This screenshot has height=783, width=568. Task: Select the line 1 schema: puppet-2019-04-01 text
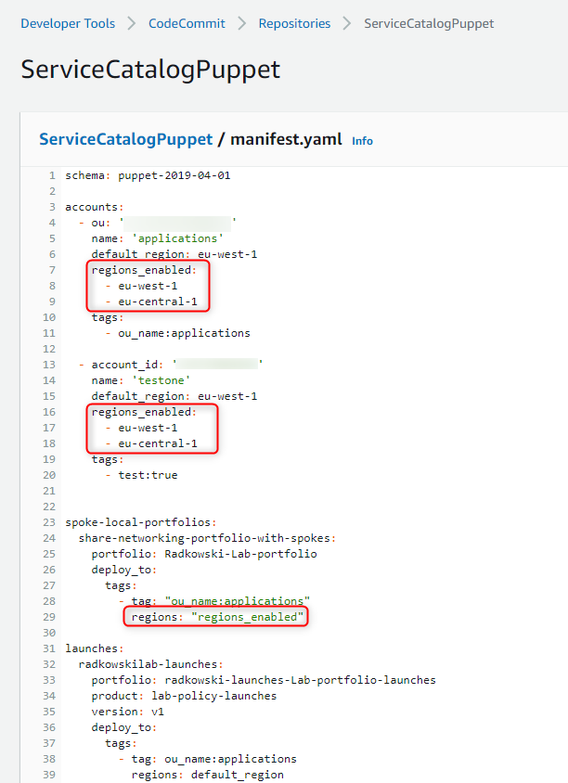tap(148, 175)
